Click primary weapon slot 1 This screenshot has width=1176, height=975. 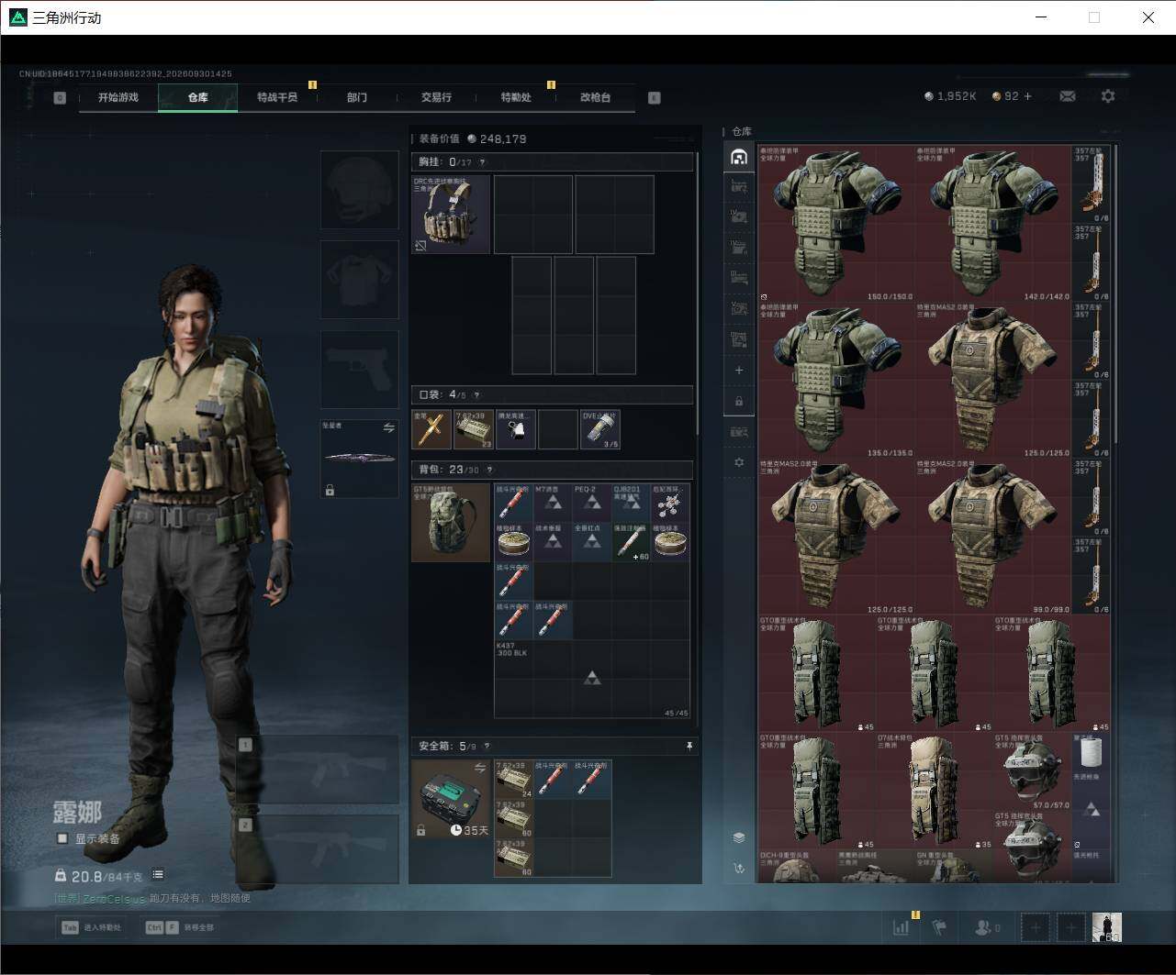[318, 769]
